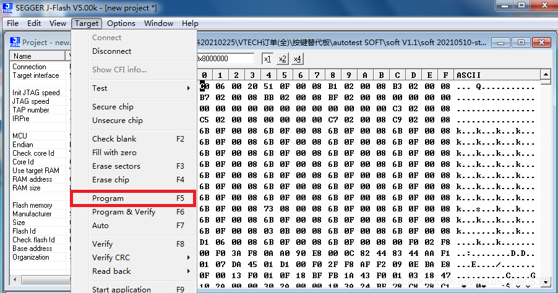The width and height of the screenshot is (558, 293).
Task: Select the RAM address row
Action: pos(39,179)
